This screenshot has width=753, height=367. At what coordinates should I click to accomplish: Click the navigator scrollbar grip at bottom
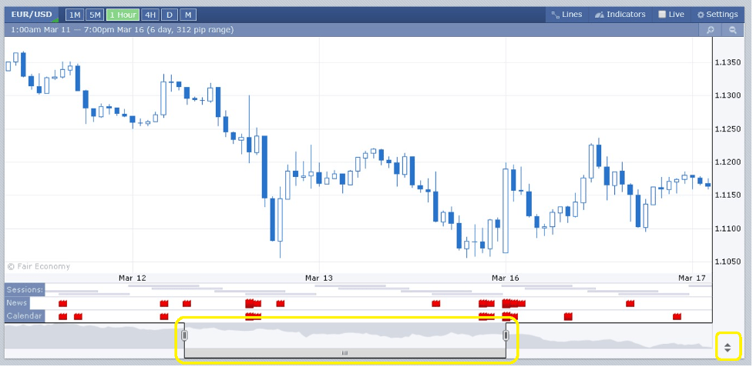(x=345, y=353)
